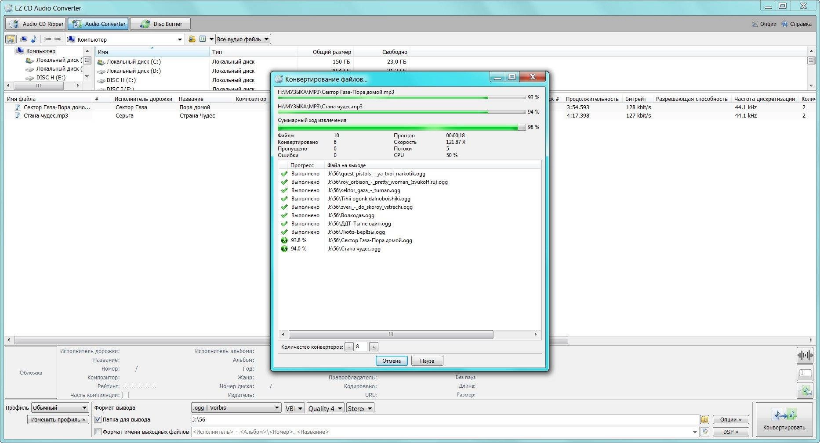Select Локальный диск (C:) drive icon in list

coord(101,62)
